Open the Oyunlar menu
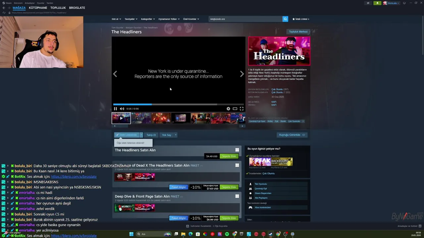 [40, 3]
